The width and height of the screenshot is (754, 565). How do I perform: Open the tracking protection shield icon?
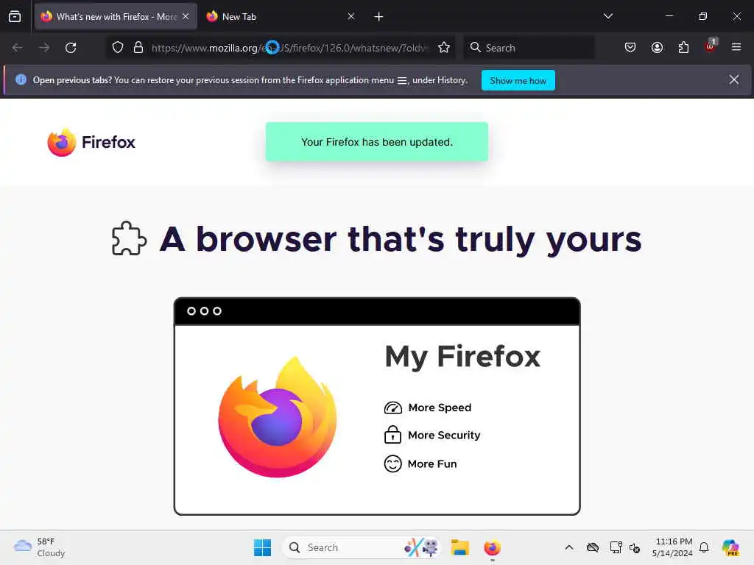click(x=118, y=48)
